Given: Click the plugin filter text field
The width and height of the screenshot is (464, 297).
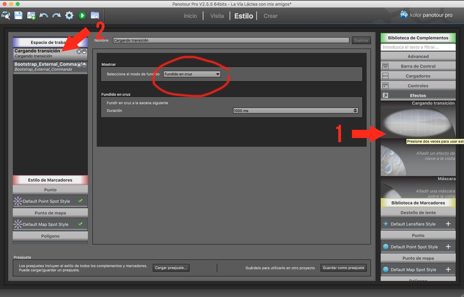Looking at the screenshot, I should [x=418, y=47].
